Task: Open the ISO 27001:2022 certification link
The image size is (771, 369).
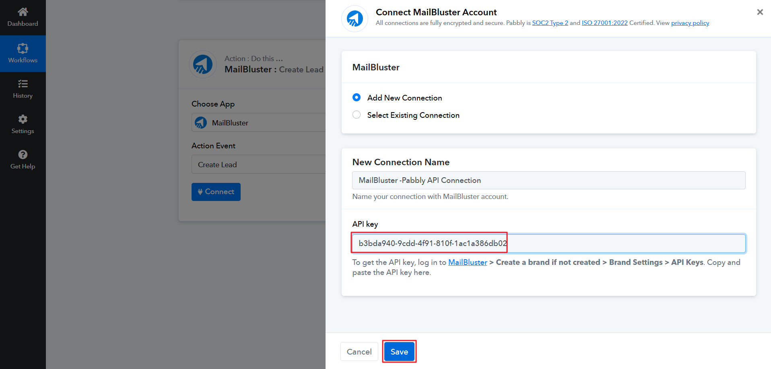Action: [x=604, y=23]
